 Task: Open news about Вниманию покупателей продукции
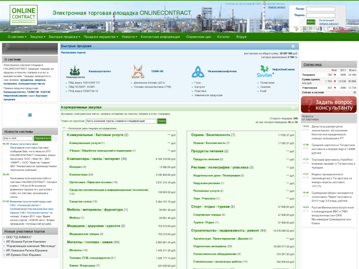pyautogui.click(x=31, y=203)
